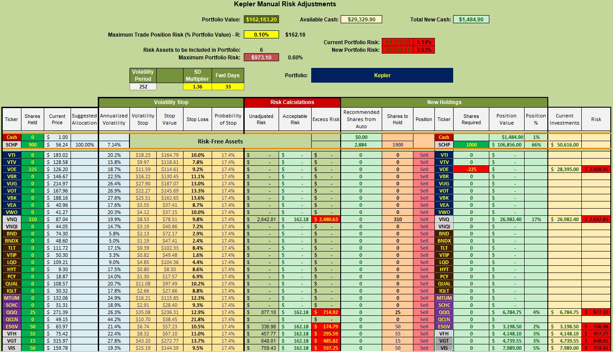Select the MTUM ticker cell in left column

12,298
